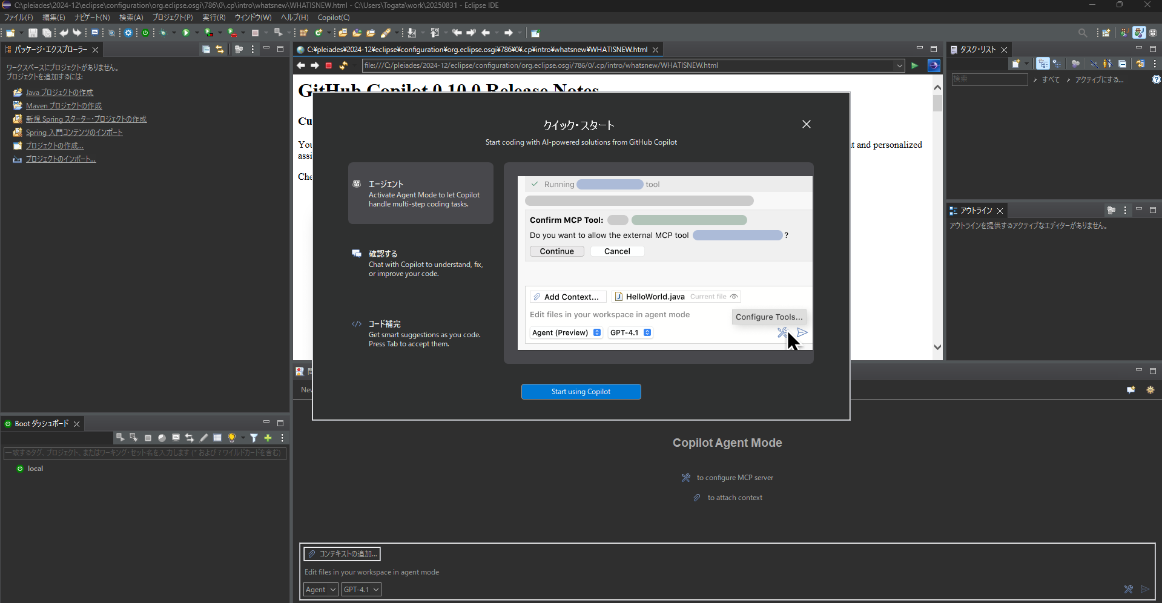Open search using the magnifier toolbar icon
Viewport: 1162px width, 603px height.
(1083, 33)
